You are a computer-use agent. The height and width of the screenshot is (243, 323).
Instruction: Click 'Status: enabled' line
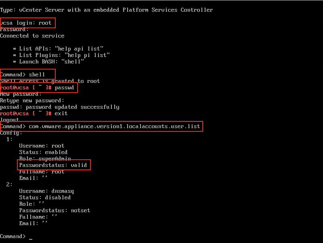click(43, 152)
